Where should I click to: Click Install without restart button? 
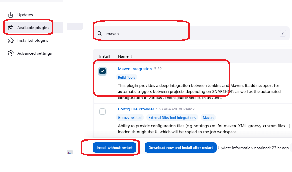[115, 148]
